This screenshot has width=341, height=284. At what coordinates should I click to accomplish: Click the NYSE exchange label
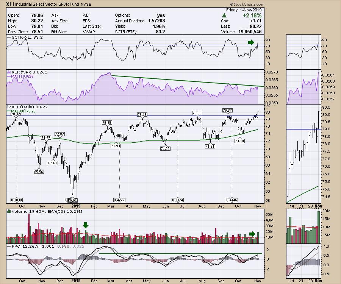coord(86,4)
